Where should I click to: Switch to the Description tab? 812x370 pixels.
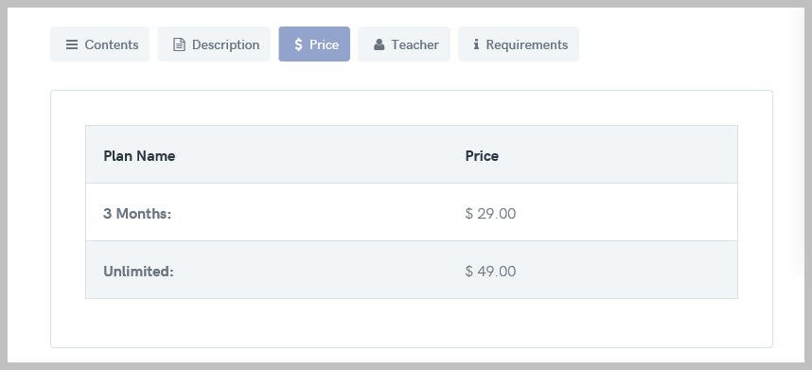point(214,44)
